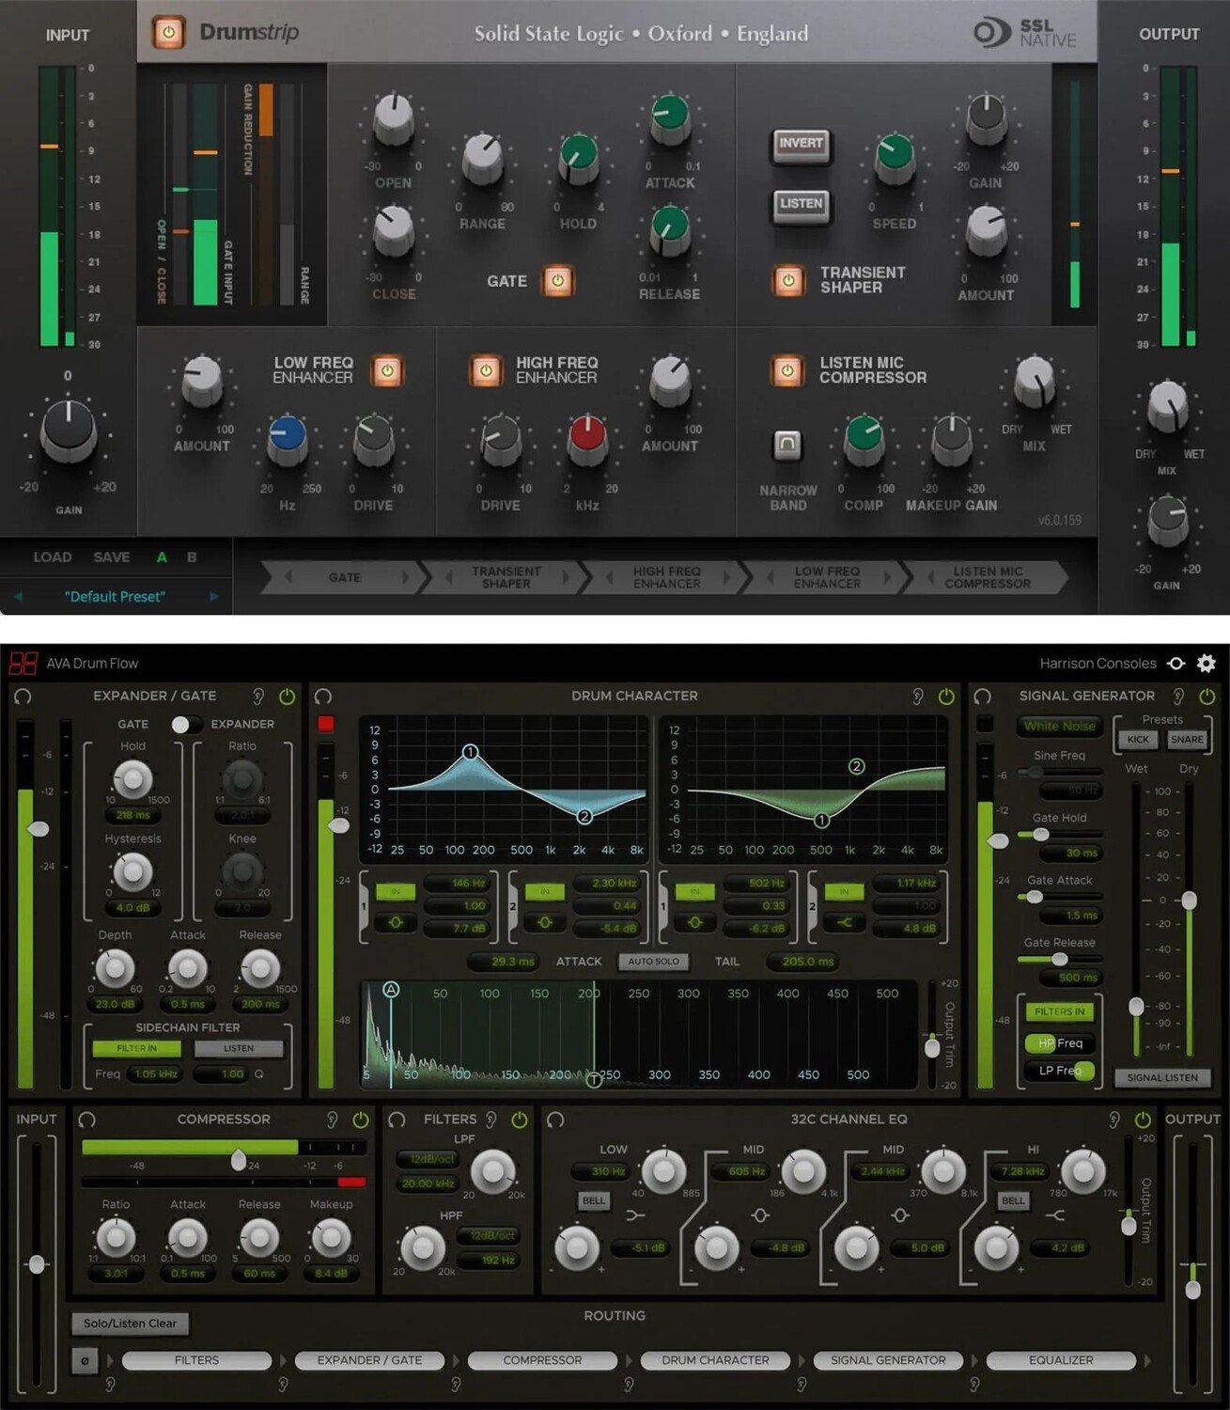Toggle the HP Freq switch in Signal Generator

[x=1058, y=1042]
